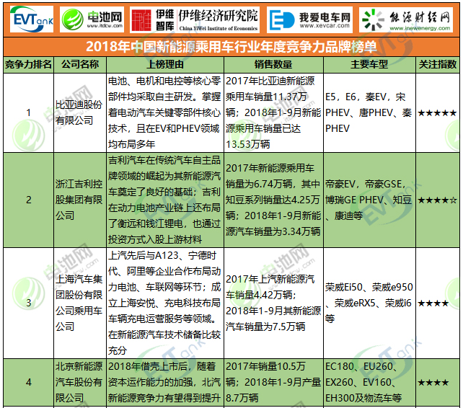Image resolution: width=463 pixels, height=408 pixels.
Task: Click the 主要车型 column header
Action: click(369, 64)
